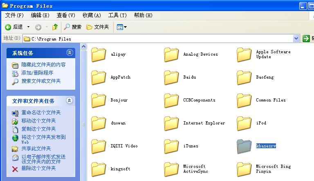Select the AppPatch folder icon
Screen dimensions: 314x181
point(98,77)
